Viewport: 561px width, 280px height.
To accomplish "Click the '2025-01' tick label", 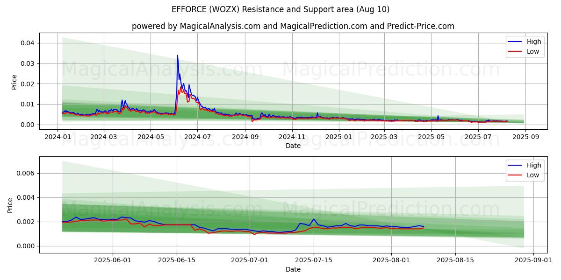I will coord(338,137).
